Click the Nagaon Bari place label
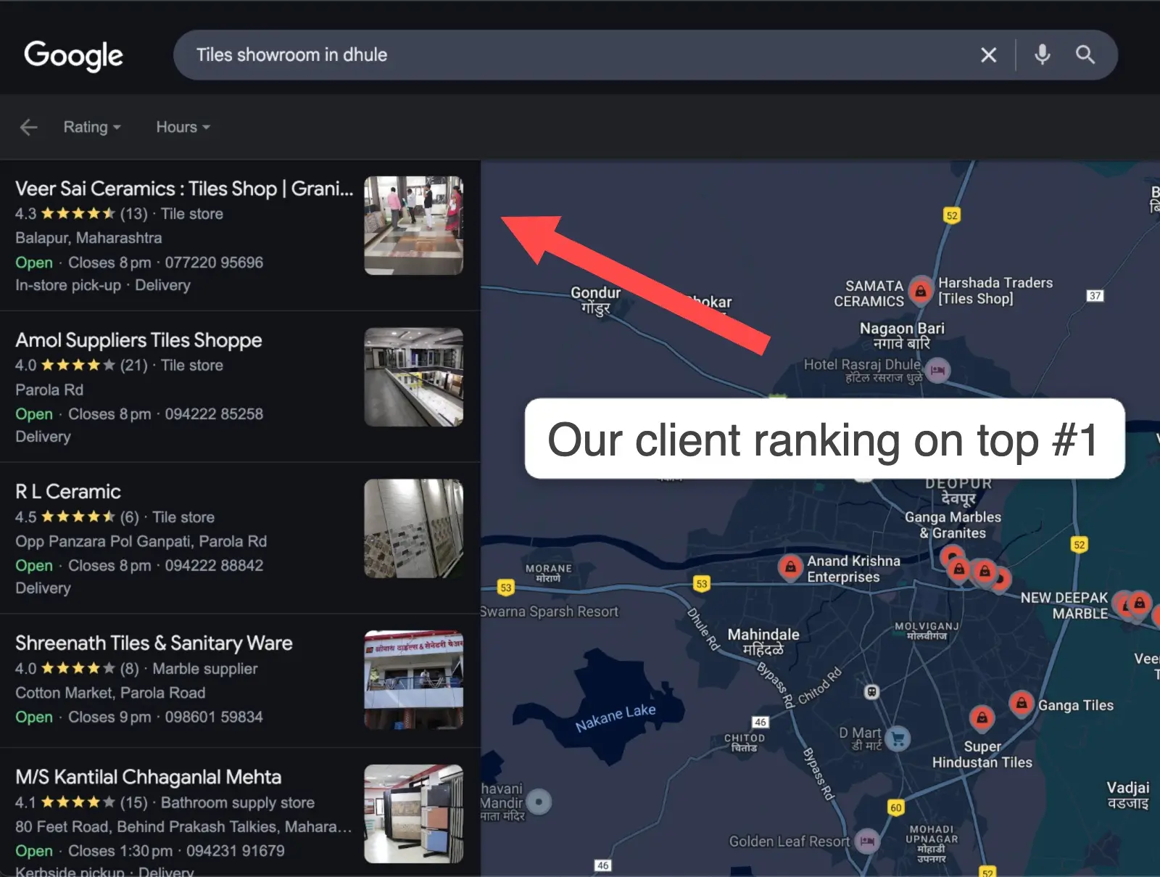Image resolution: width=1160 pixels, height=877 pixels. pyautogui.click(x=902, y=335)
